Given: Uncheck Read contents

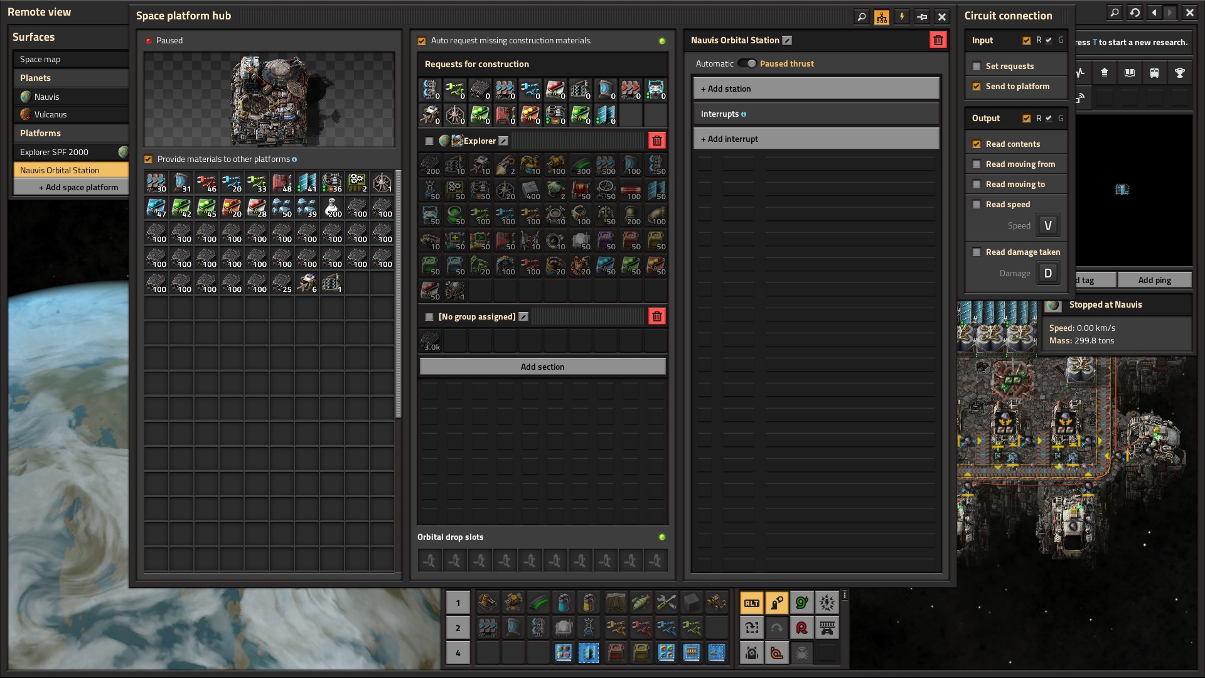Looking at the screenshot, I should click(x=977, y=144).
